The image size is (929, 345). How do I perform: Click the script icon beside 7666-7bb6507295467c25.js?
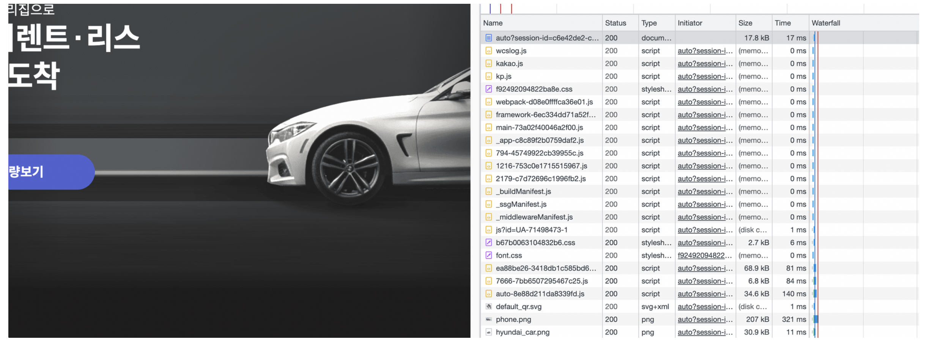point(488,281)
